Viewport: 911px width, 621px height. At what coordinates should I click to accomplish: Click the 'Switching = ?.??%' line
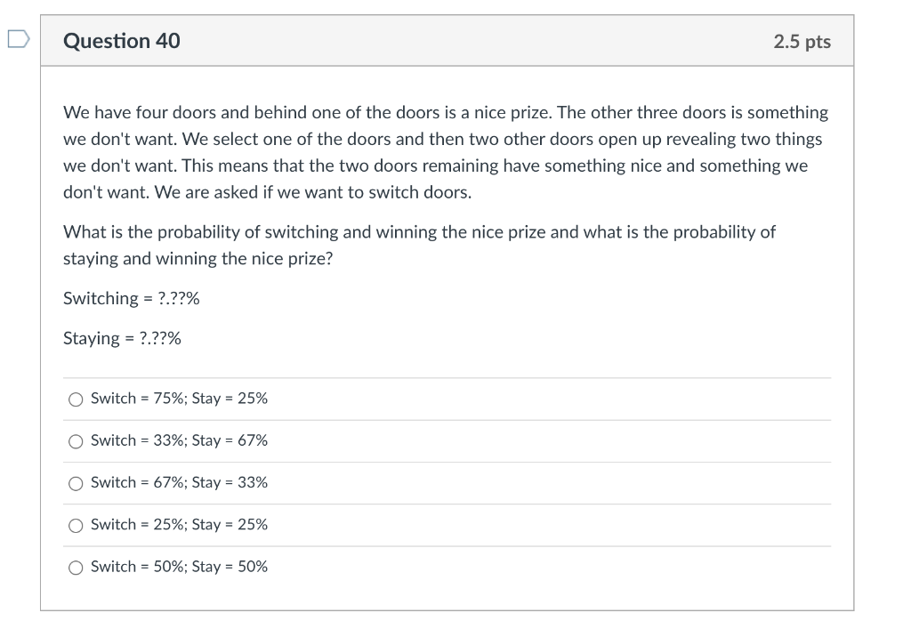click(132, 298)
